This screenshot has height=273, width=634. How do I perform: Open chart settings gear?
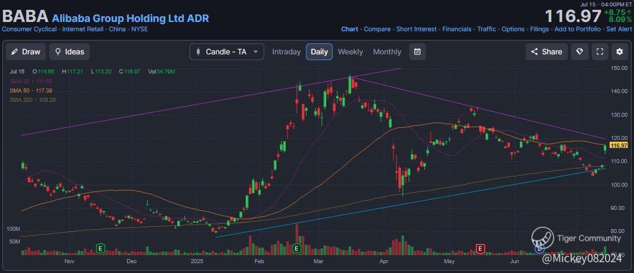pos(620,51)
